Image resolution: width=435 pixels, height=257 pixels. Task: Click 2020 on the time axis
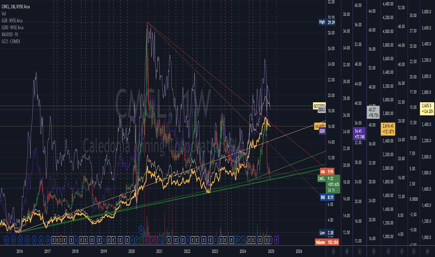132,251
